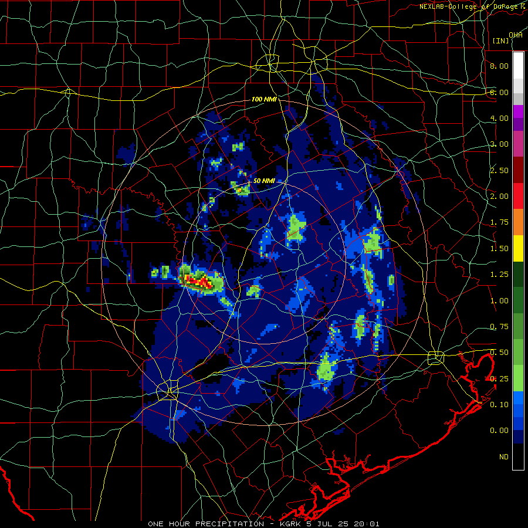Click the 'ONE HOUR PRECIPITATION - KGRK' caption
Image resolution: width=528 pixels, height=528 pixels.
pyautogui.click(x=224, y=524)
